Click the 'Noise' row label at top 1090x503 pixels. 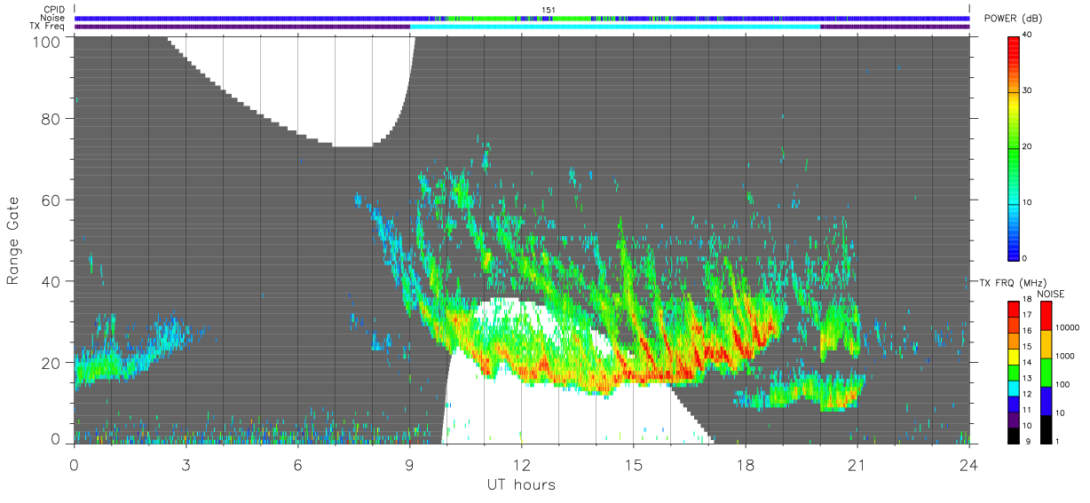53,18
